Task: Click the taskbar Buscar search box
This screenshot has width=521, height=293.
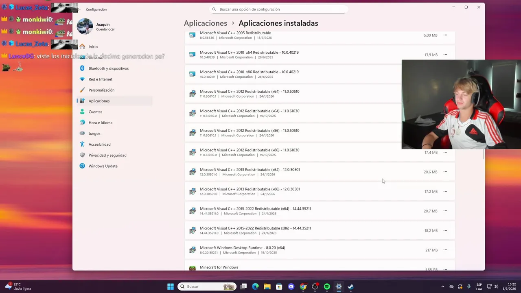Action: (x=207, y=286)
